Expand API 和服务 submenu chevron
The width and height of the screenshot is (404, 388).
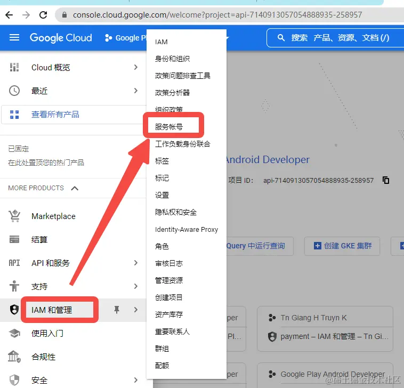coord(136,263)
